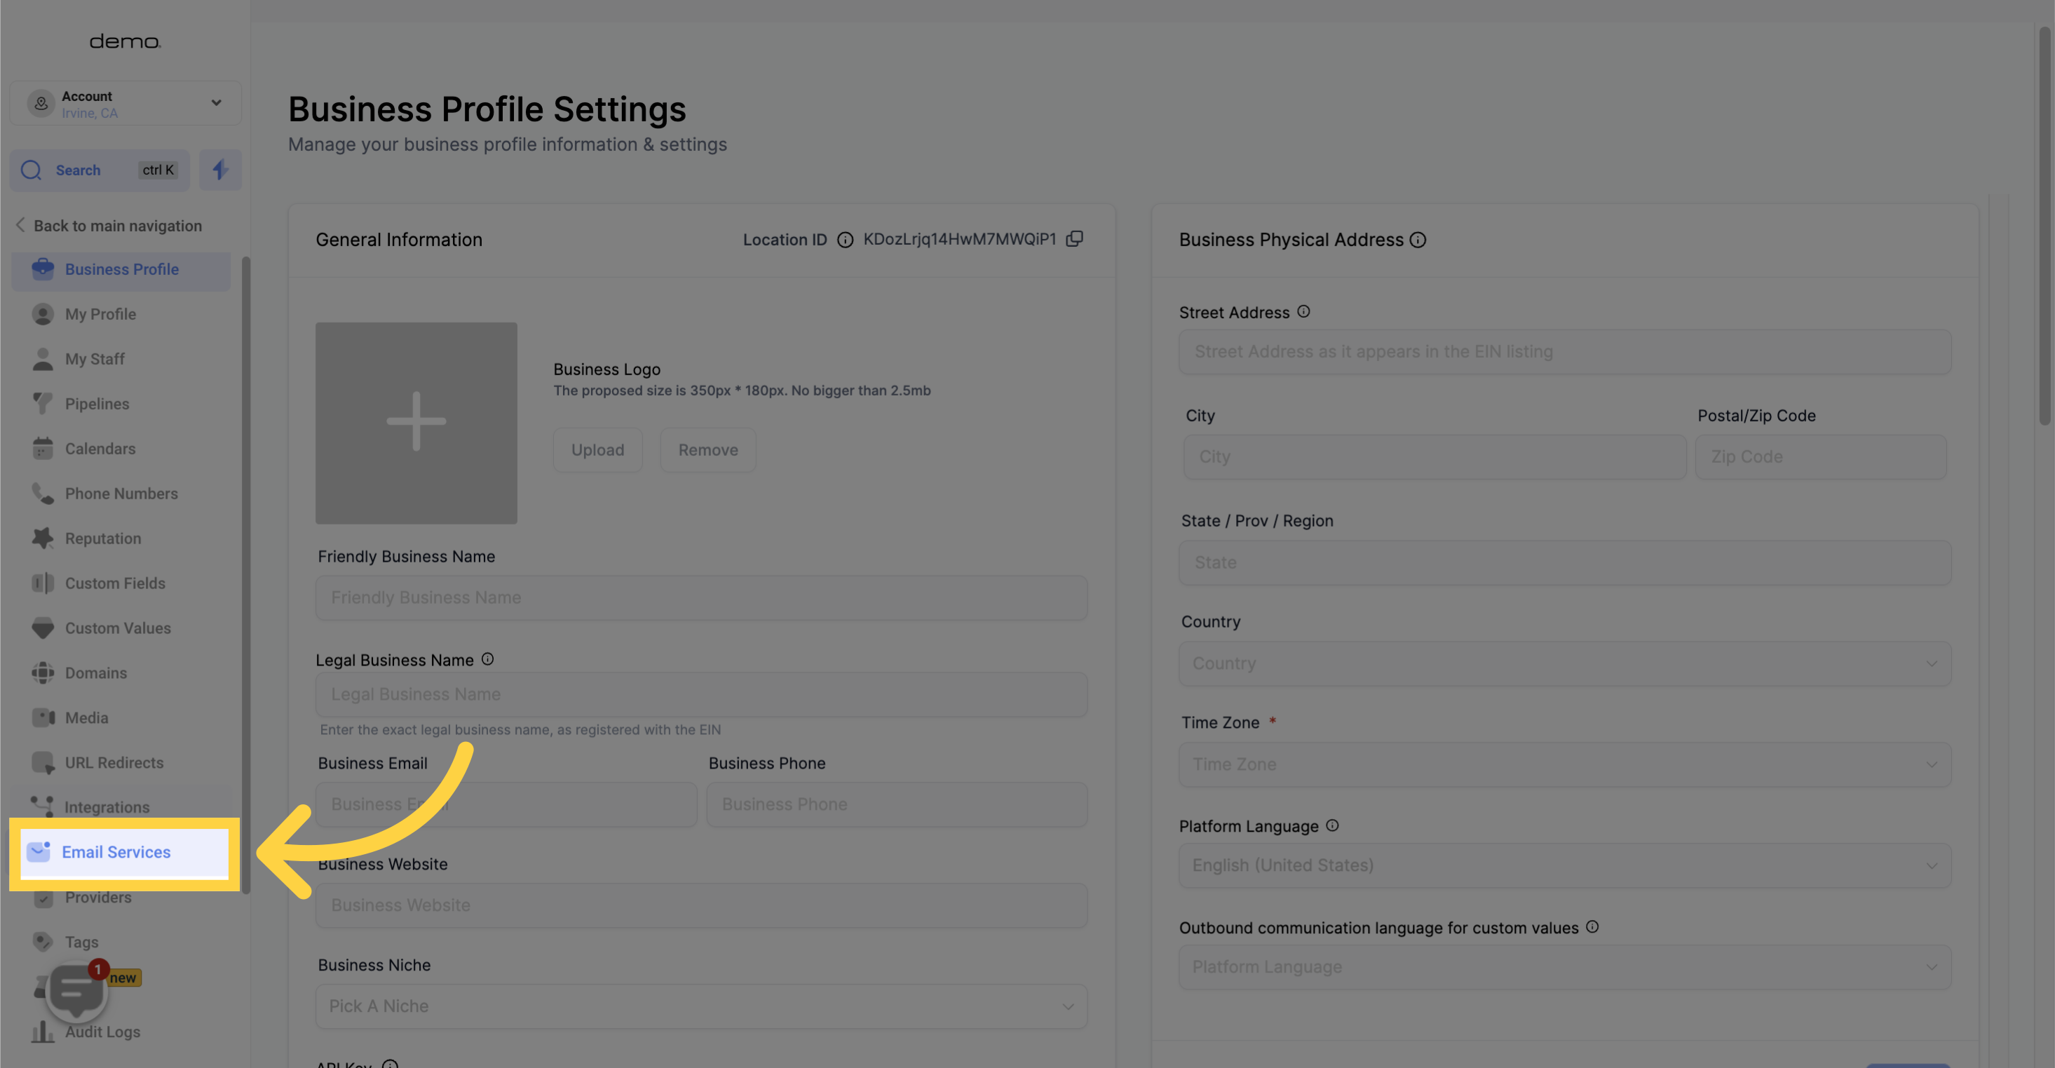Expand the Account location switcher
This screenshot has height=1068, width=2055.
point(126,103)
